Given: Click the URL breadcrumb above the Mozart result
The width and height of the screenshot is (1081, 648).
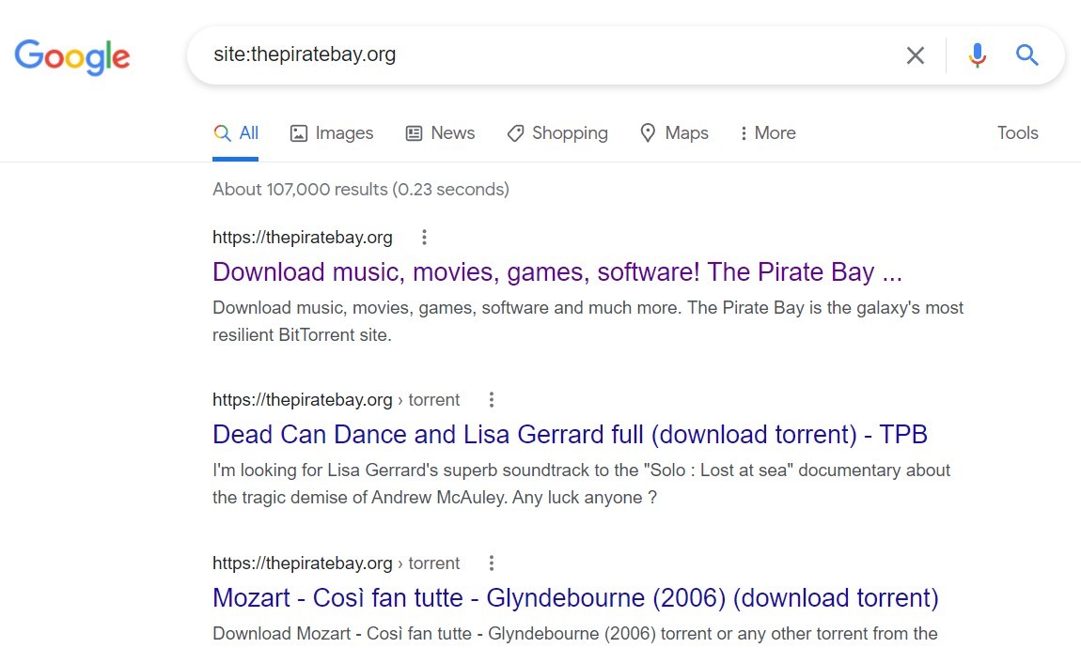Looking at the screenshot, I should click(336, 563).
